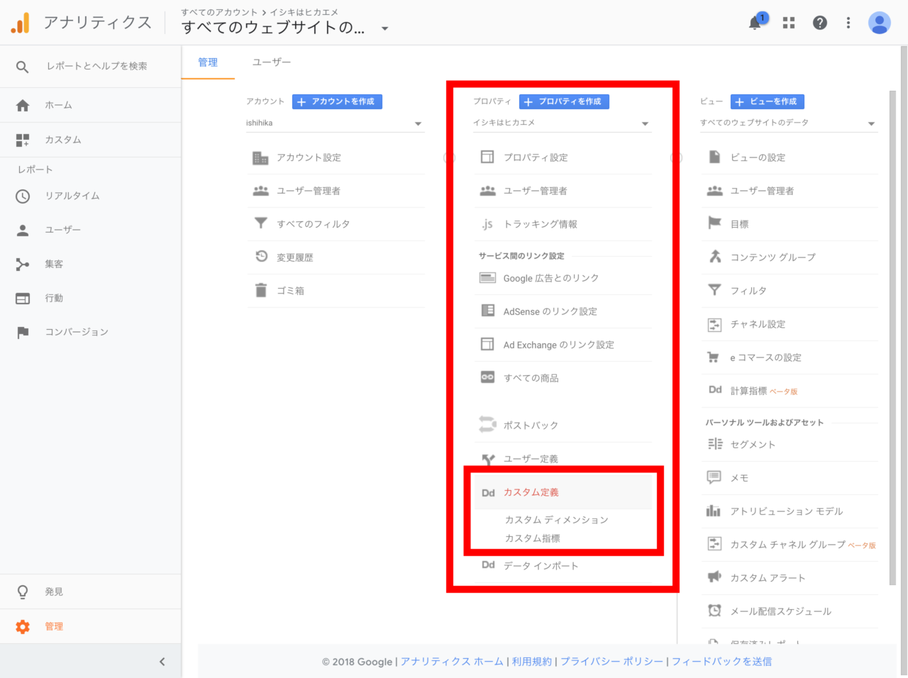Open the three-dot more options menu
The width and height of the screenshot is (908, 678).
pos(848,23)
